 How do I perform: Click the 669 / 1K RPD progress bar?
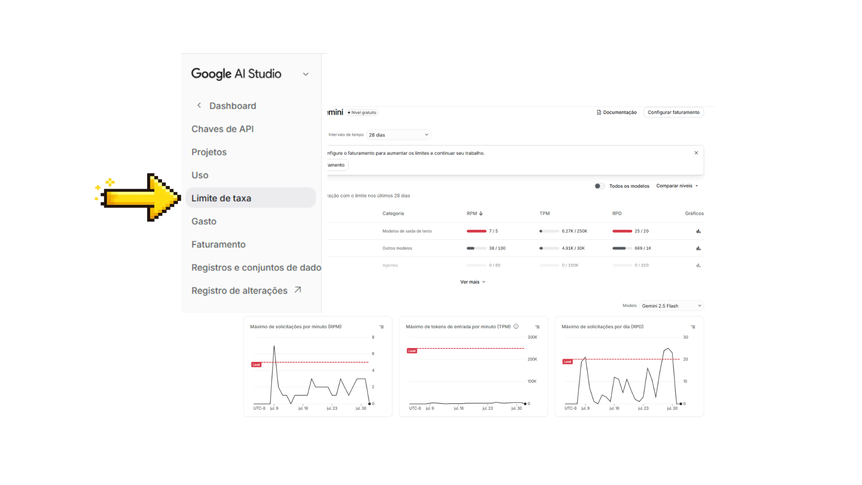click(622, 248)
